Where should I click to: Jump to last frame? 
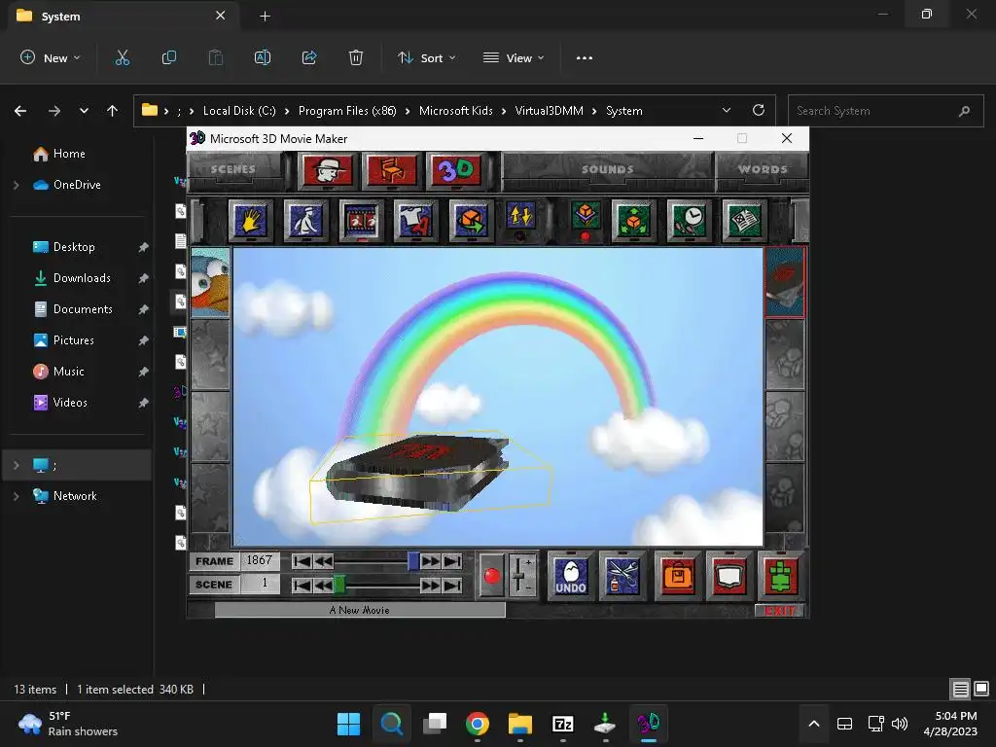pyautogui.click(x=452, y=561)
